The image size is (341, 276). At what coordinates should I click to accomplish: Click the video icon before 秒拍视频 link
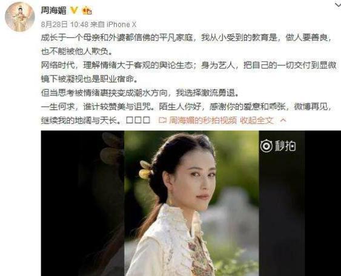(x=162, y=120)
